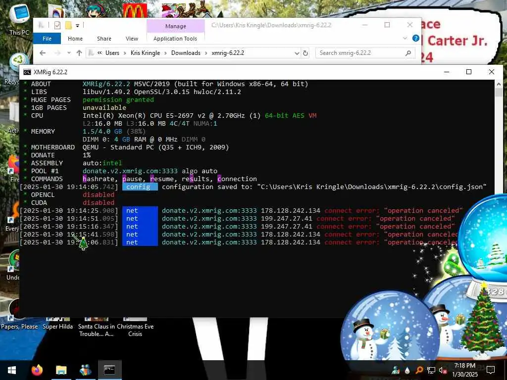Viewport: 507px width, 380px height.
Task: Expand hidden path chevrons before Users
Action: pos(100,53)
